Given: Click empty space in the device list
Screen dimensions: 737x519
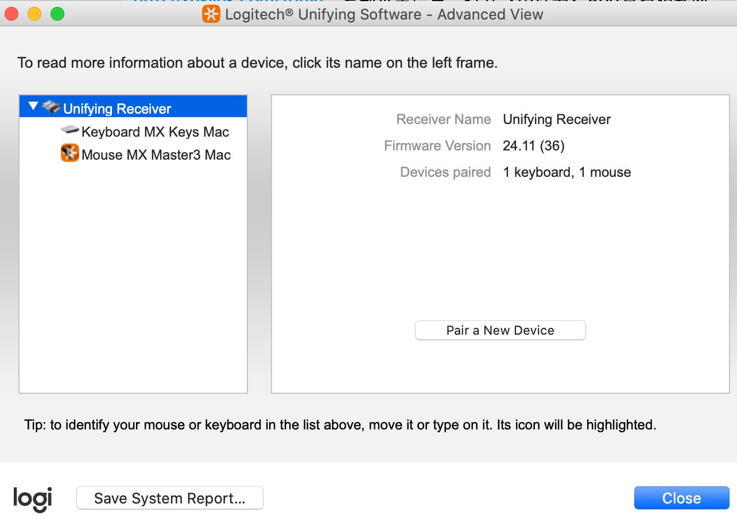Looking at the screenshot, I should [x=133, y=276].
